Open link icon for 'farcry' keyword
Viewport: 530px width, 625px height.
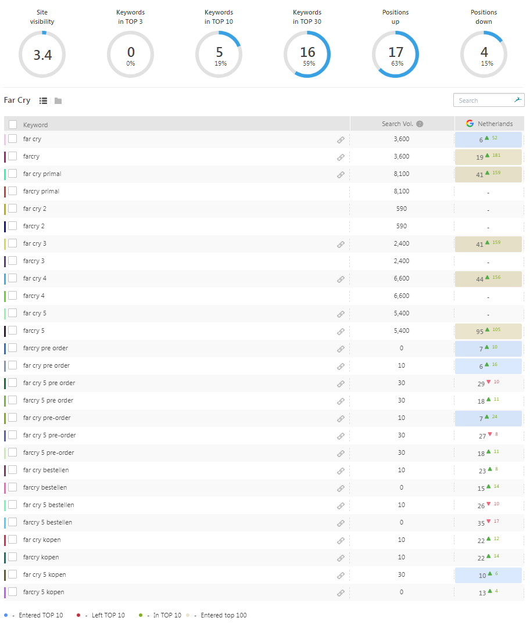coord(341,157)
